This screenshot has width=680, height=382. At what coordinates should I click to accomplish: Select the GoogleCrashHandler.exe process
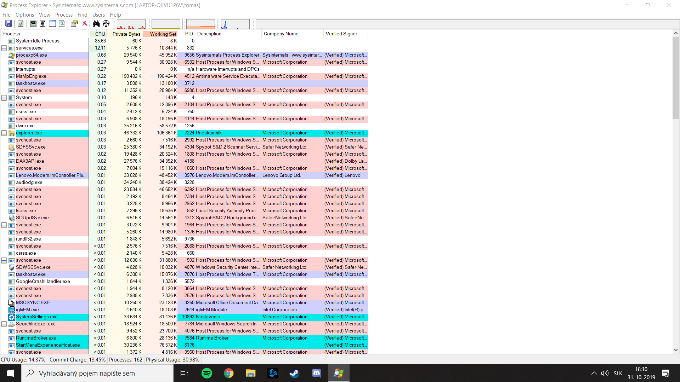184,282
